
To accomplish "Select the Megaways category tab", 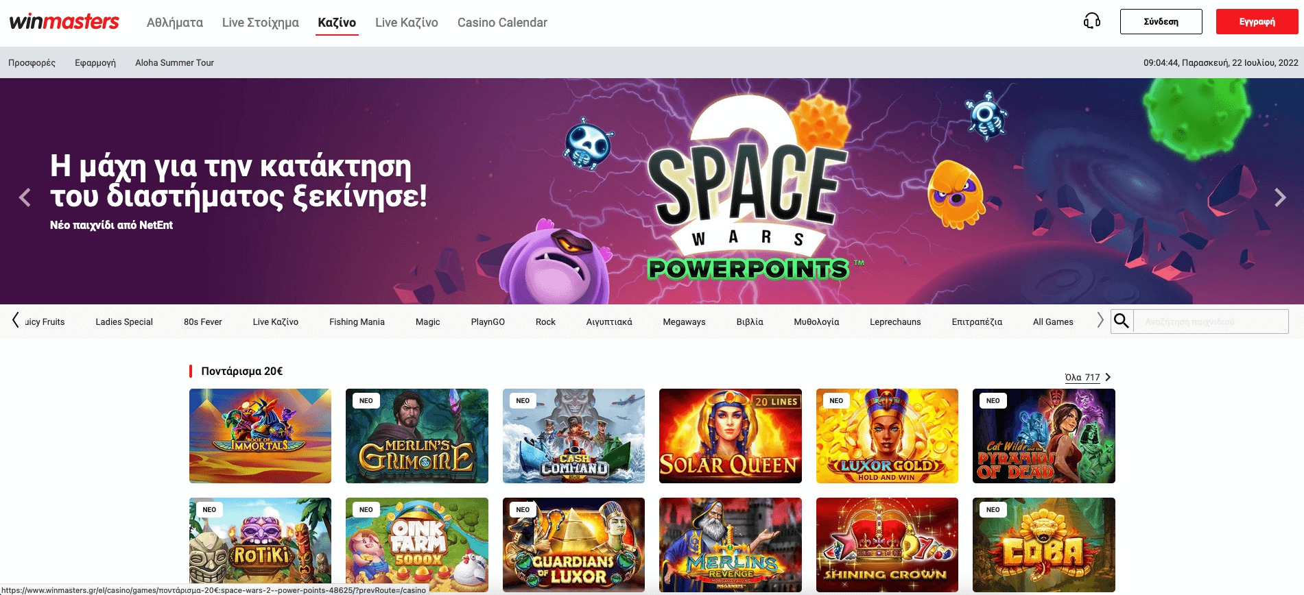I will [684, 321].
